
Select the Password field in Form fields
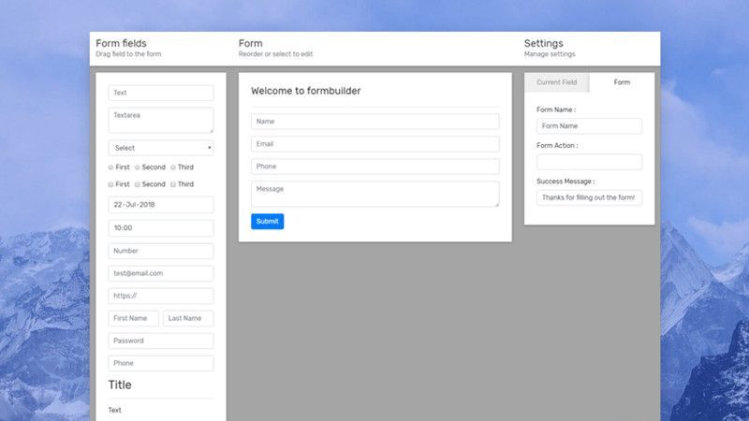point(161,341)
